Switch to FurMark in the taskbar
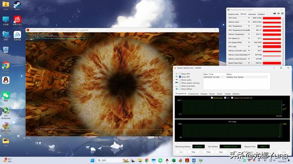This screenshot has height=164, width=293. [x=187, y=160]
